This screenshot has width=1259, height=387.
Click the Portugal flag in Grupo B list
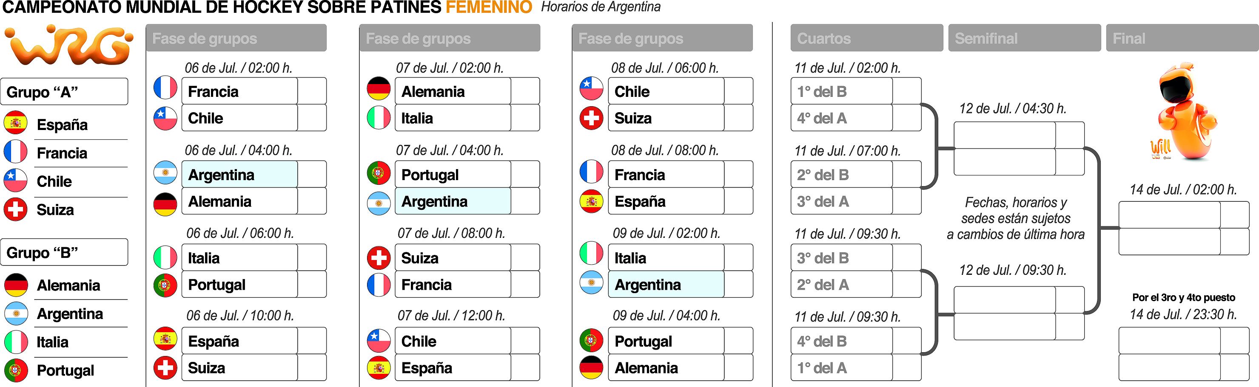pyautogui.click(x=16, y=370)
